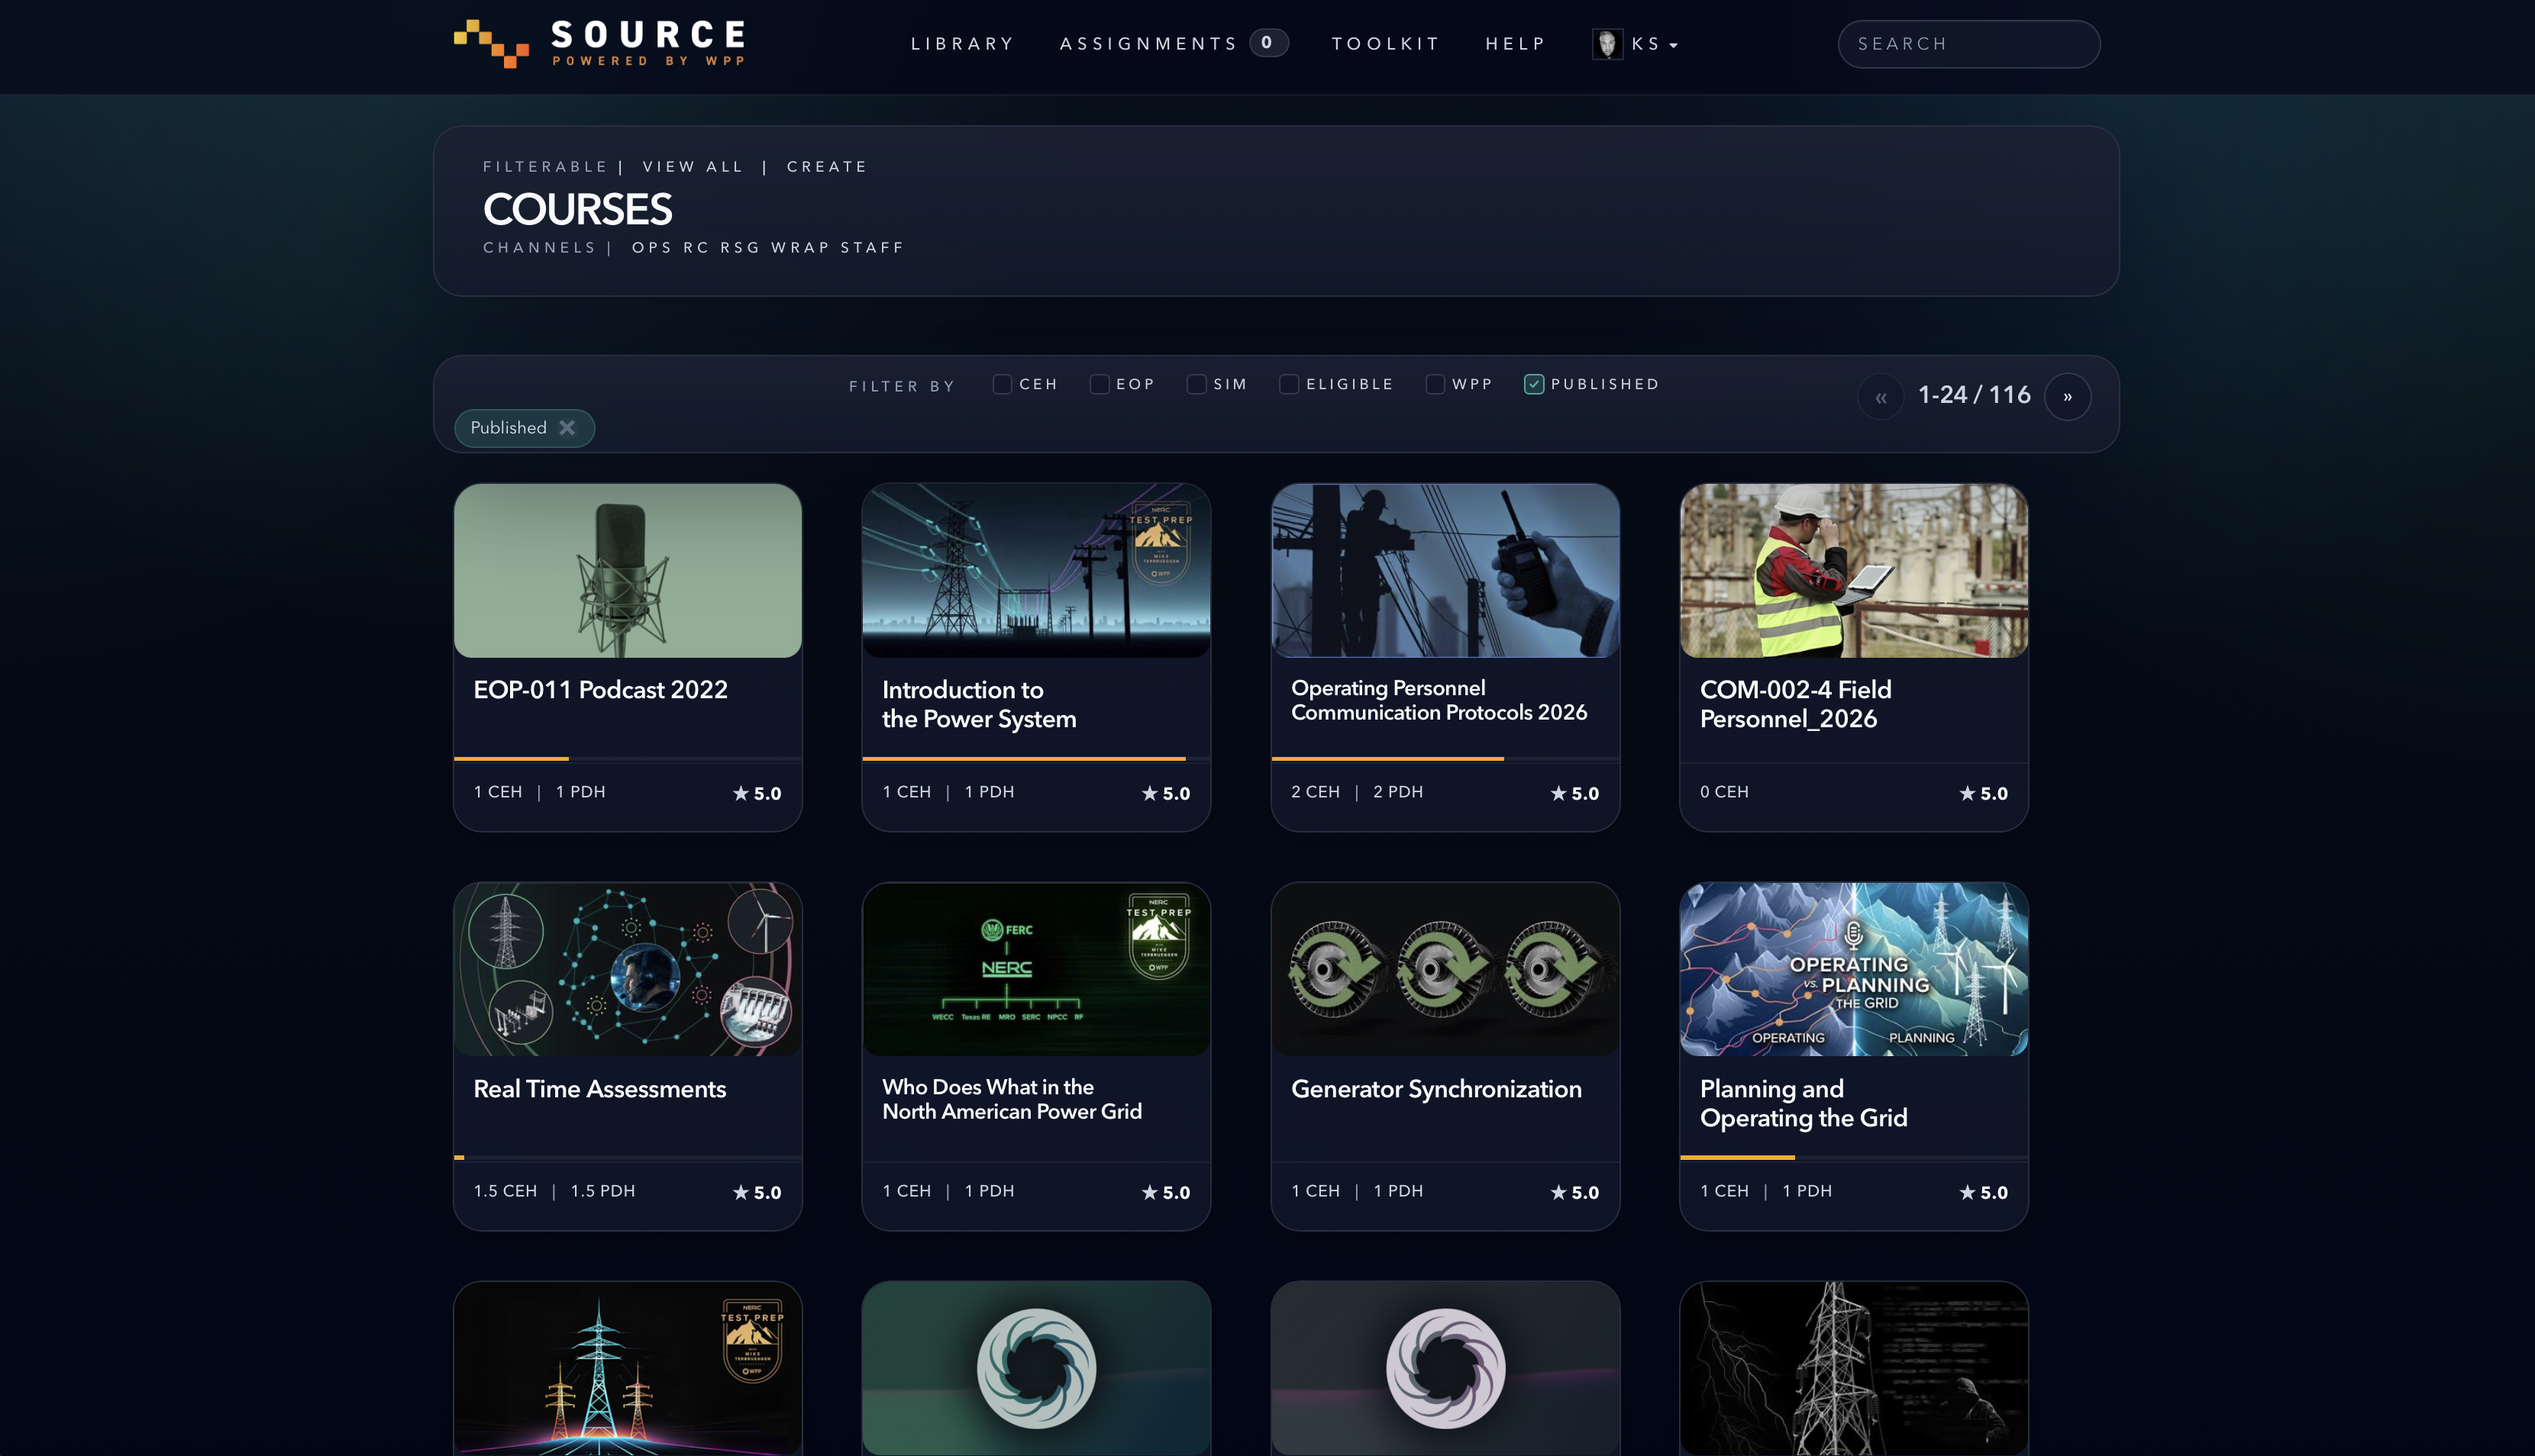Screen dimensions: 2535x1456
Task: Click the Who Does What in the North American Power Grid title
Action: click(1012, 1099)
